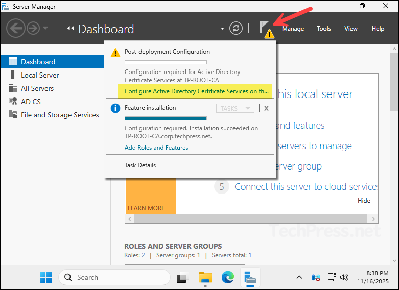Open the TASKS dropdown in notification
Viewport: 399px width, 290px height.
235,108
